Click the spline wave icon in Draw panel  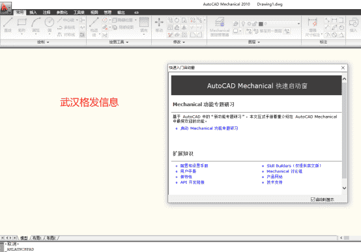[x=82, y=27]
